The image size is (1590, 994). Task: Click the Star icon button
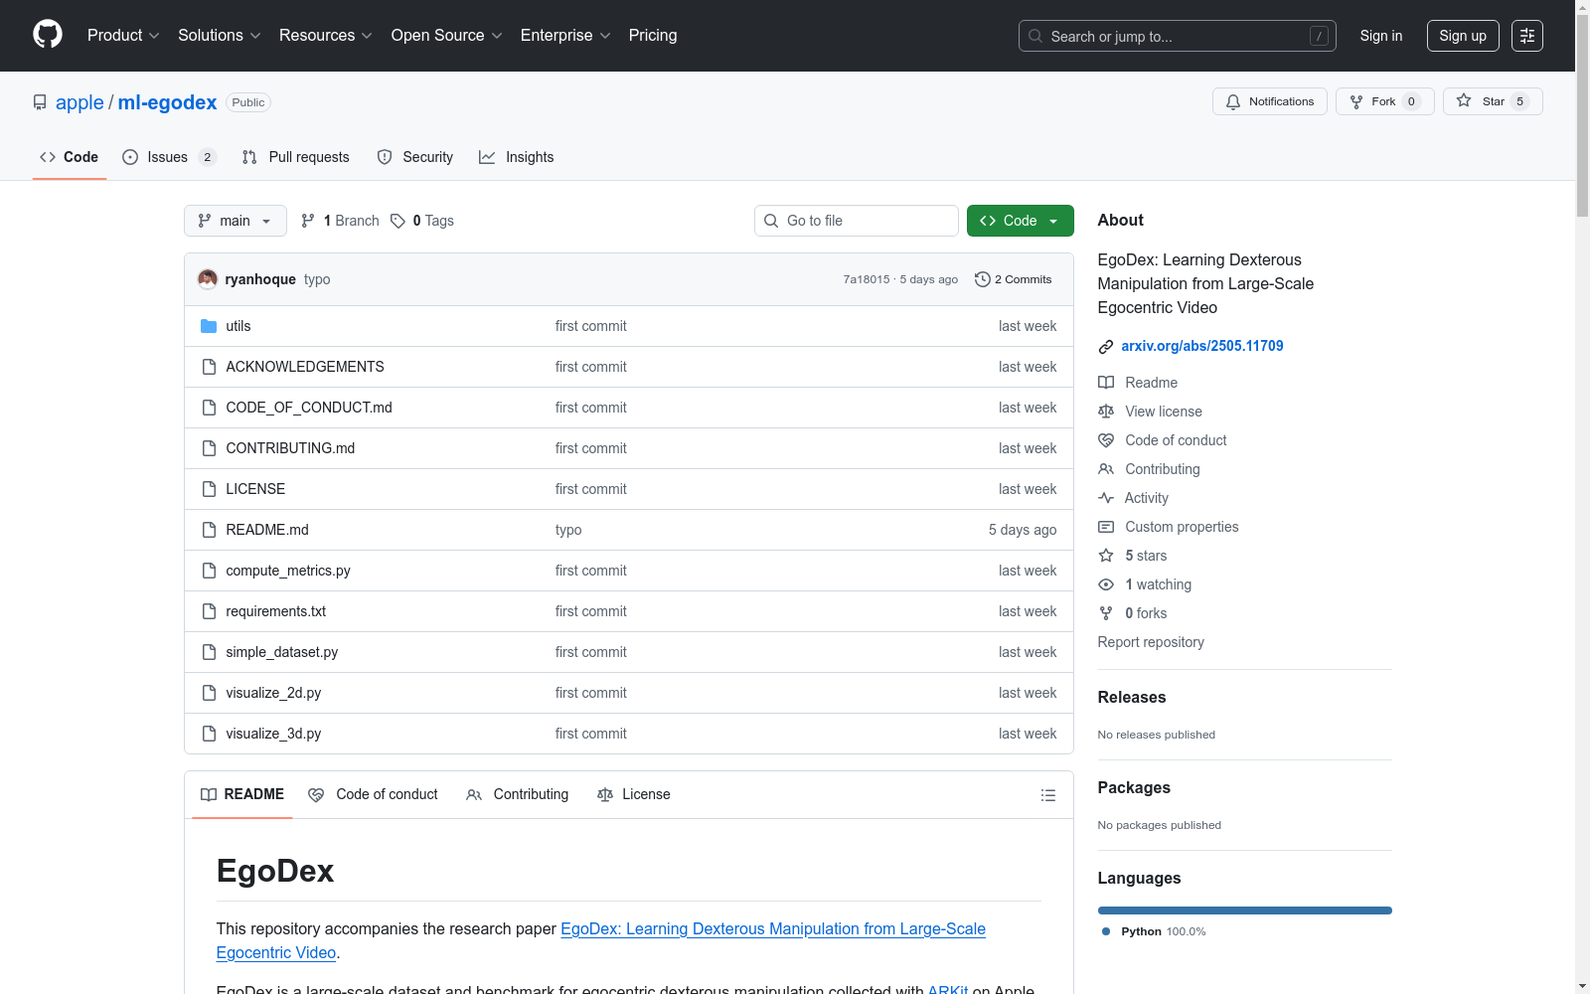pyautogui.click(x=1464, y=101)
